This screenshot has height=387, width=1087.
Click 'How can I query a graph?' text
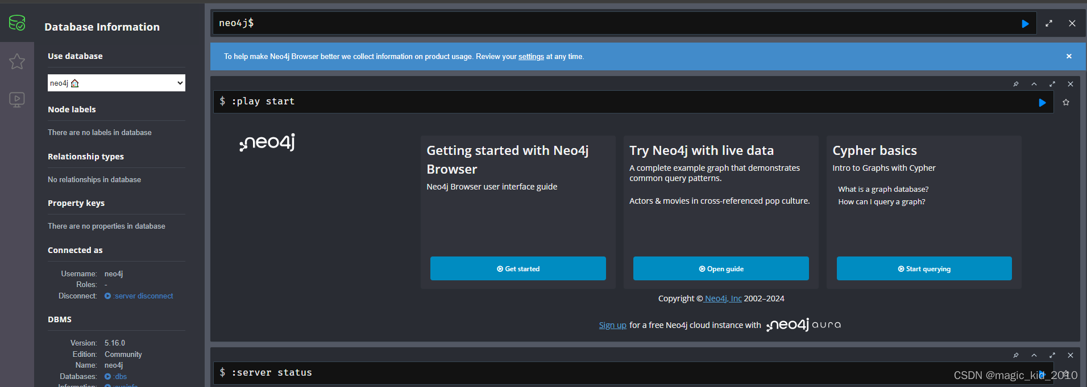[881, 202]
